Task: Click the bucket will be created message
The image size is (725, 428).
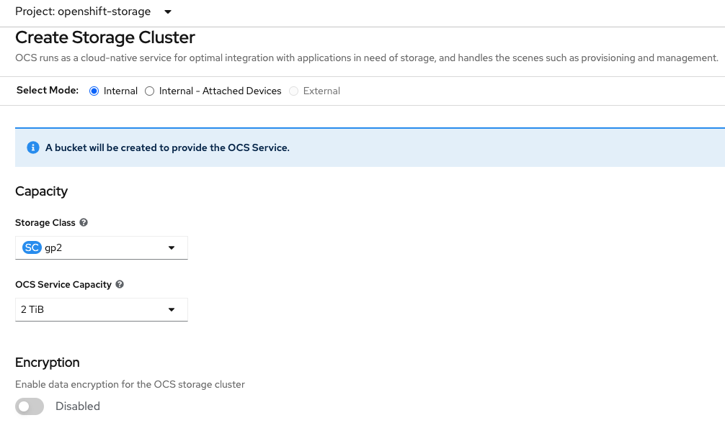Action: (x=167, y=147)
